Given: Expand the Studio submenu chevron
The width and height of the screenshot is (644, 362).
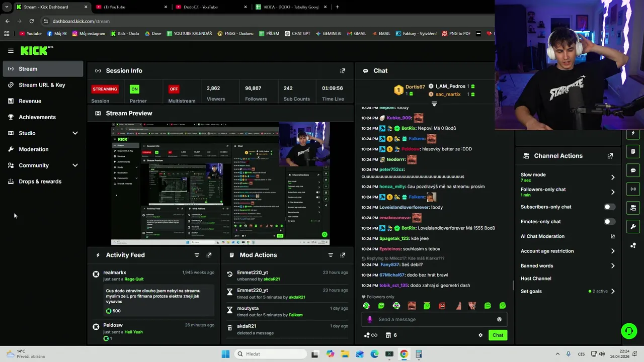Looking at the screenshot, I should coord(75,133).
